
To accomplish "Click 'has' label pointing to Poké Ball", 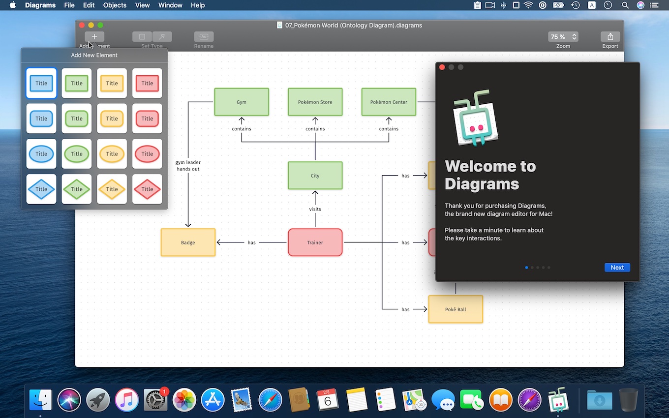I will (405, 309).
